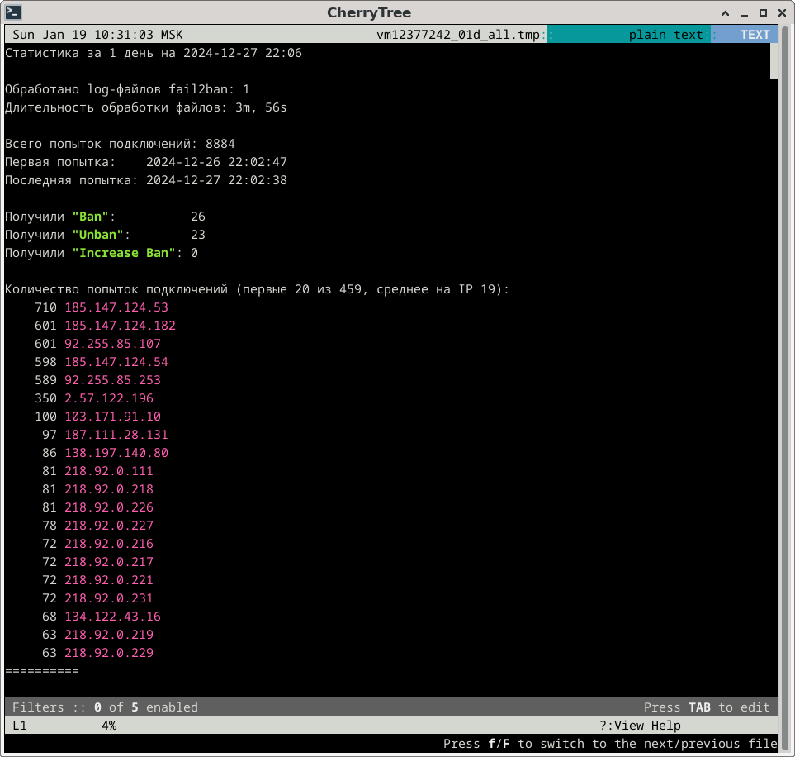Click the plain text format label
795x757 pixels.
[x=665, y=35]
